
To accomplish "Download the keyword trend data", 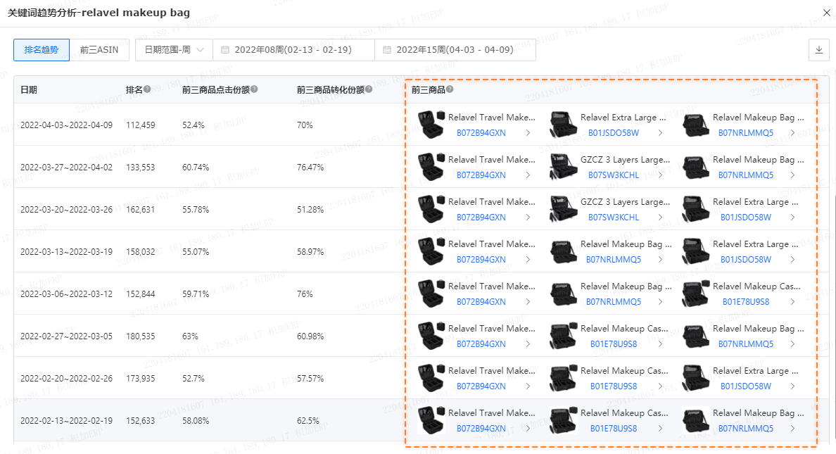I will [819, 50].
